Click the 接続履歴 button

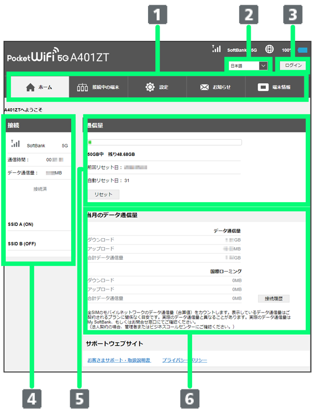point(273,298)
